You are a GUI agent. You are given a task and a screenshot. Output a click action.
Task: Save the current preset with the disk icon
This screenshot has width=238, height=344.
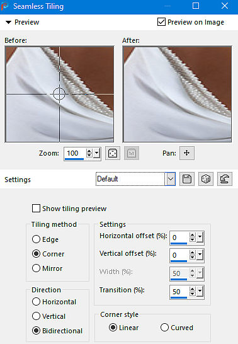(x=187, y=179)
